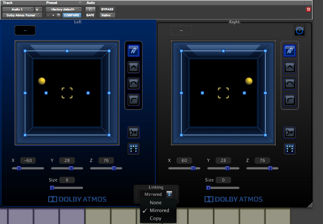Viewport: 323px width, 224px height.
Task: Pick the Left panner ramp corner icon
Action: pos(134,100)
